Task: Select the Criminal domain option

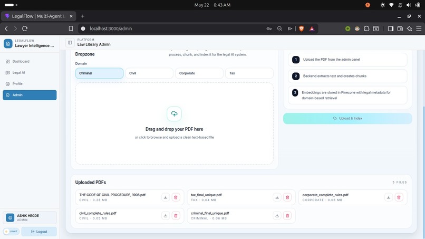Action: [99, 73]
